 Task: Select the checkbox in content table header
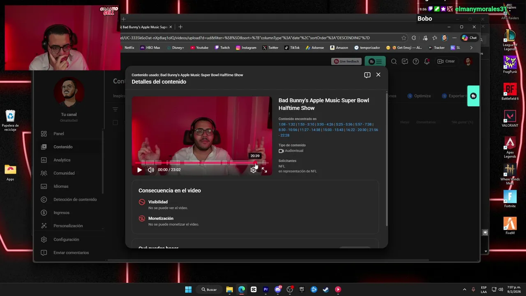115,123
